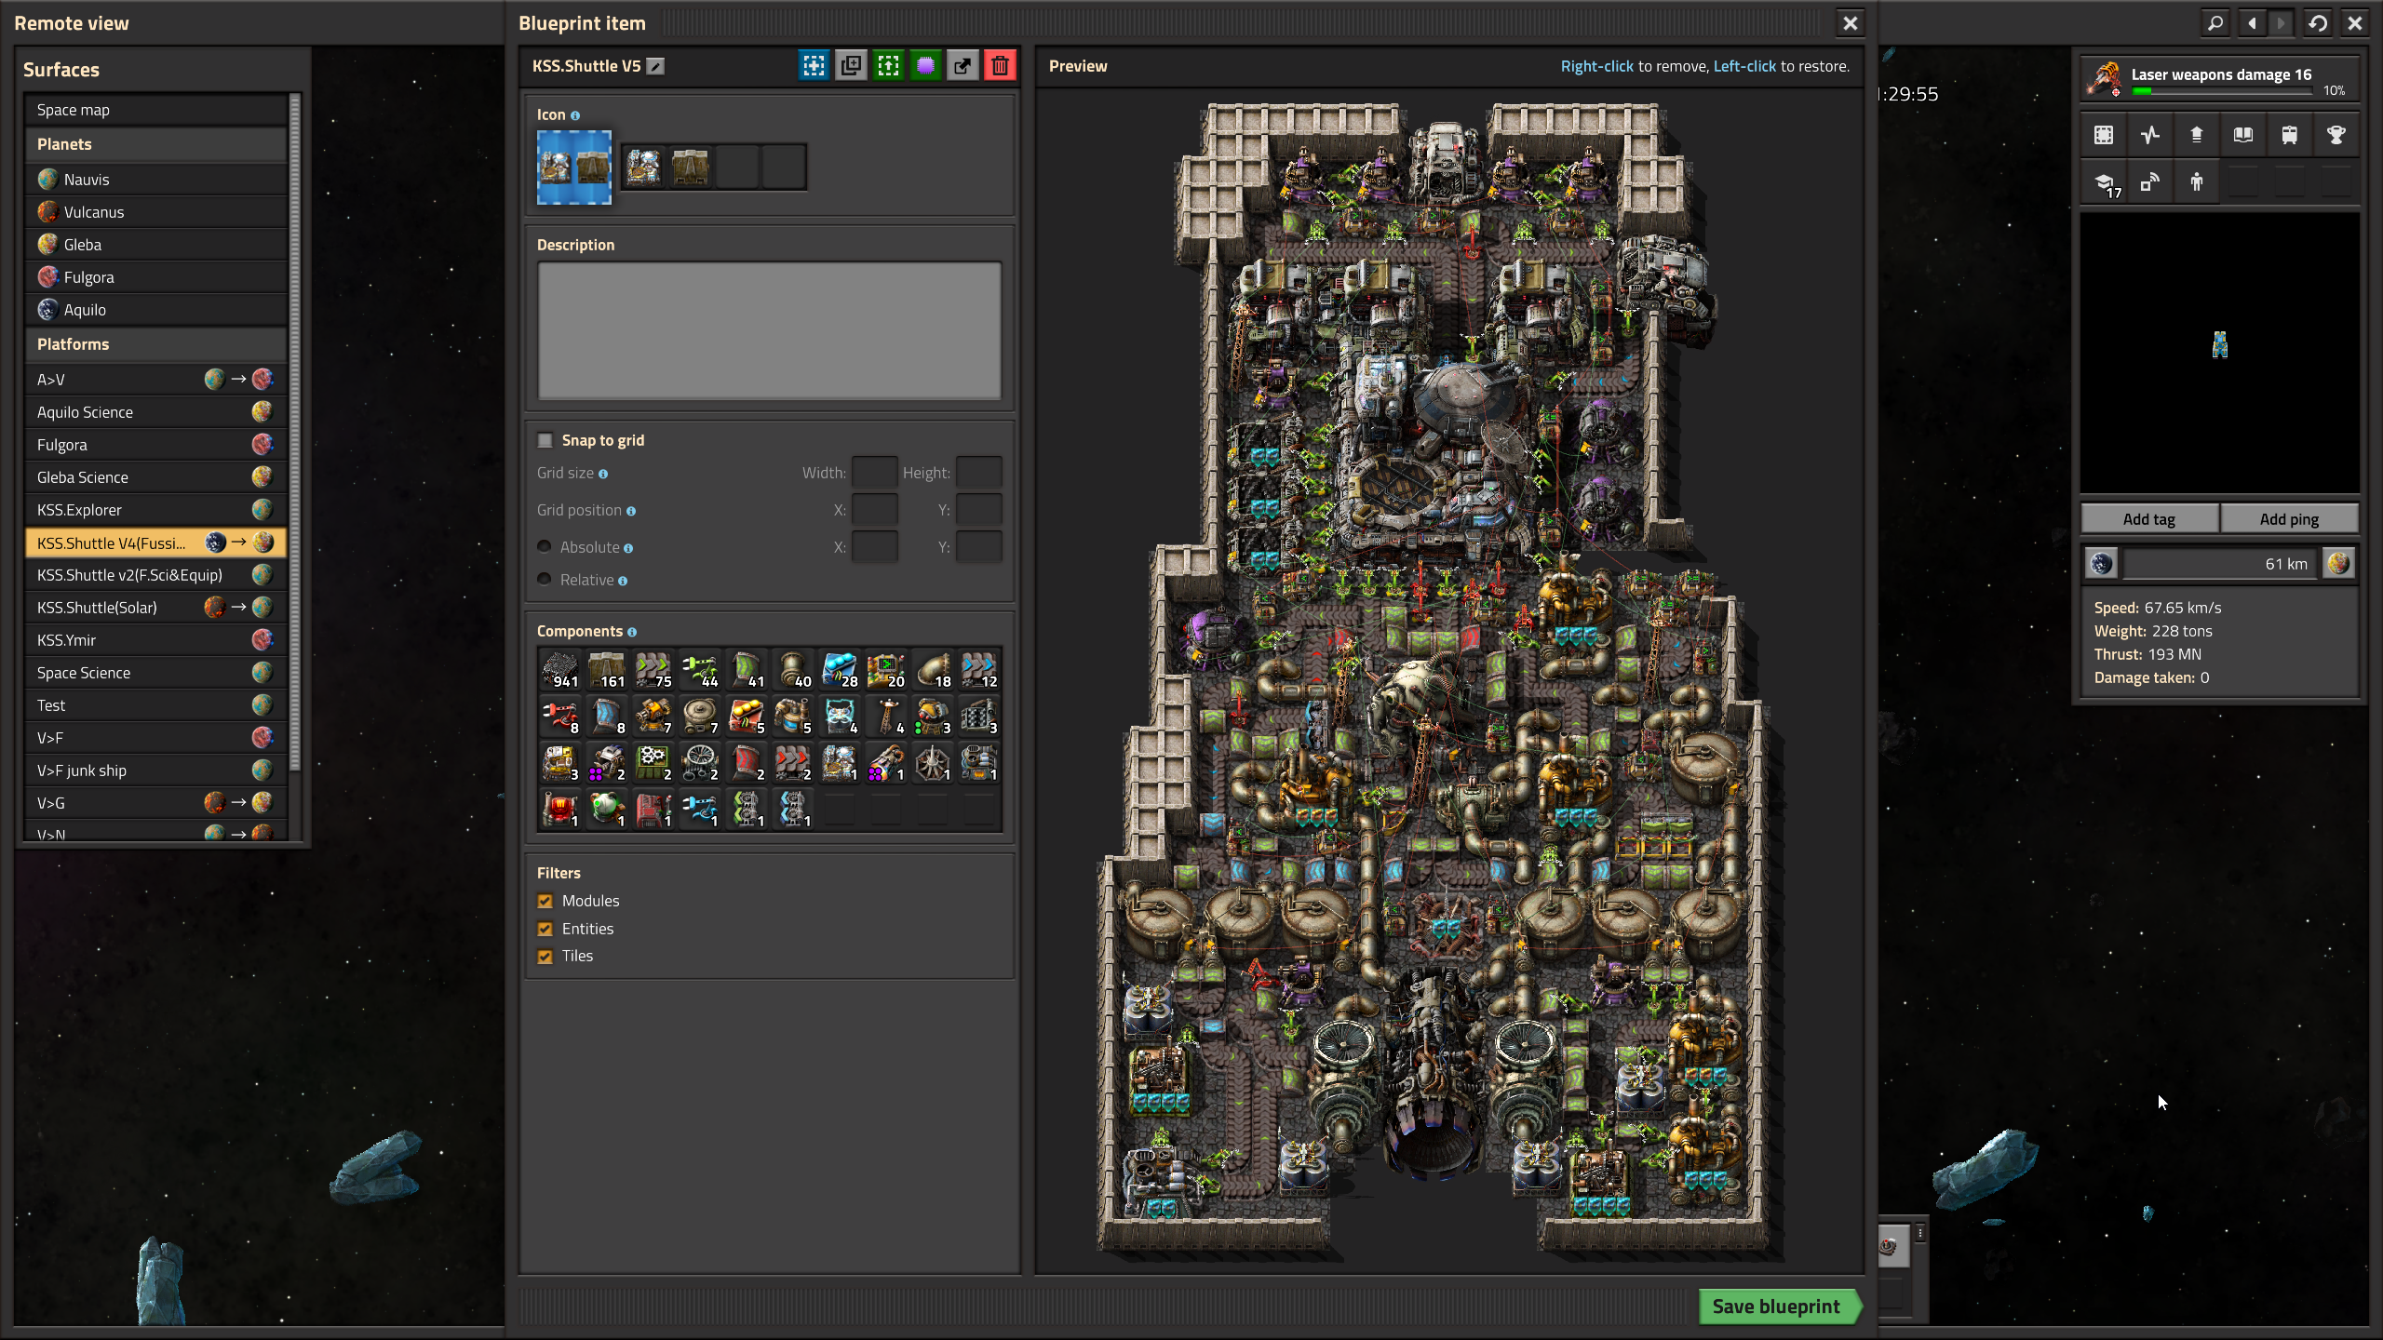This screenshot has width=2383, height=1340.
Task: Open the KSS.Explorer platform
Action: pos(155,510)
